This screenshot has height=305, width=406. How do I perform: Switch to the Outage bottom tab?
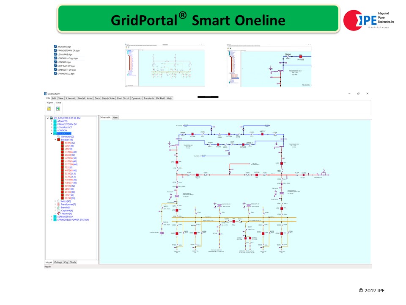coord(58,262)
